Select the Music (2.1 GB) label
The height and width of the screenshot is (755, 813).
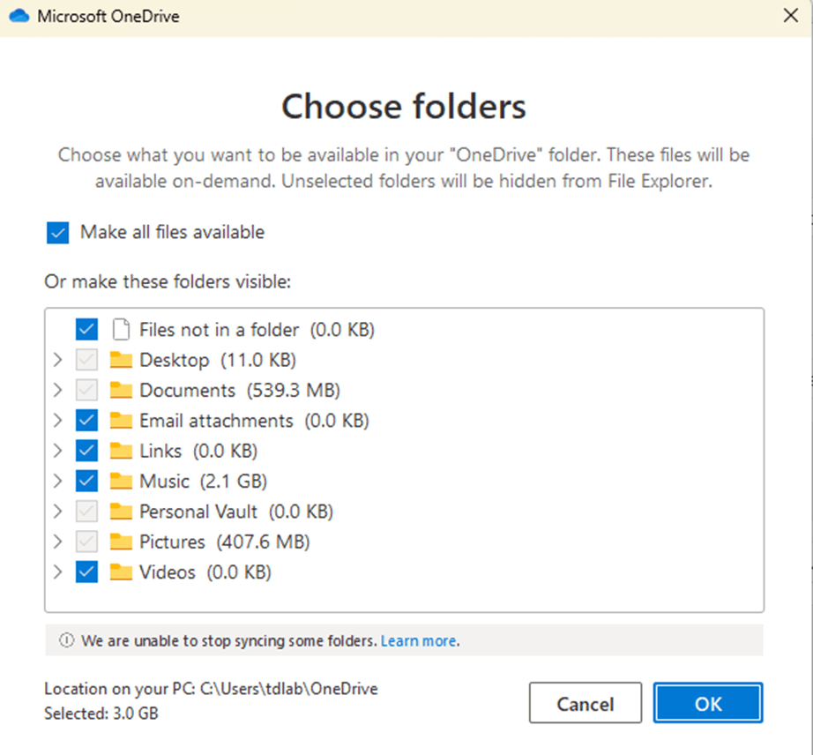point(203,482)
